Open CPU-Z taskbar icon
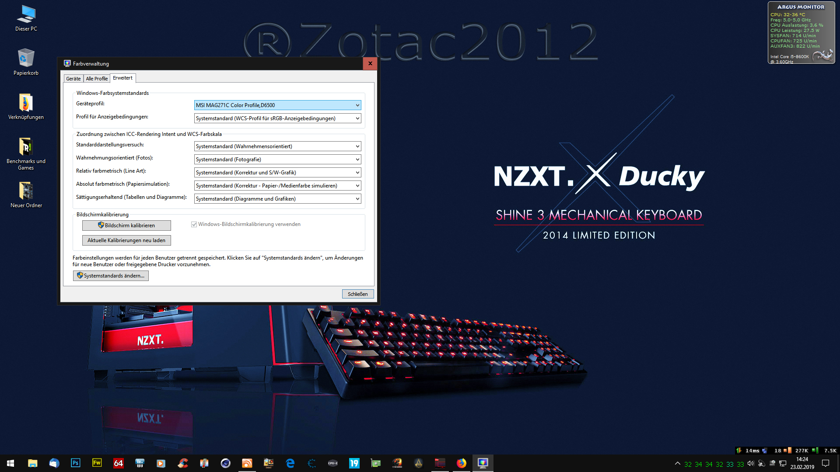Screen dimensions: 840x472 point(333,463)
